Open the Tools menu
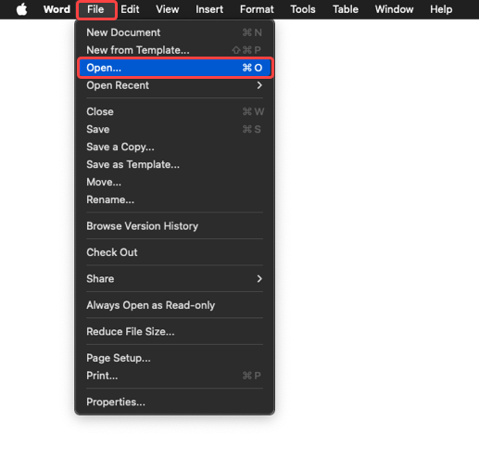This screenshot has width=479, height=460. click(303, 9)
